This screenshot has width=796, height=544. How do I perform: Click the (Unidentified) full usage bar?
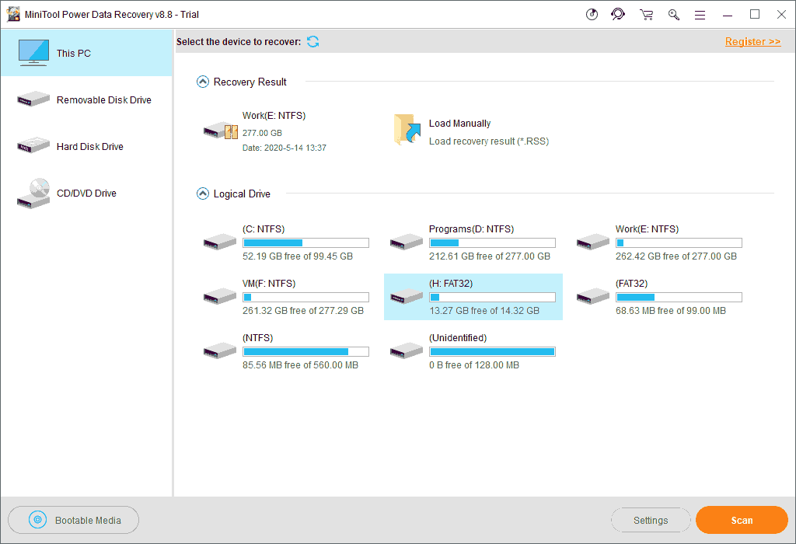[x=492, y=351]
